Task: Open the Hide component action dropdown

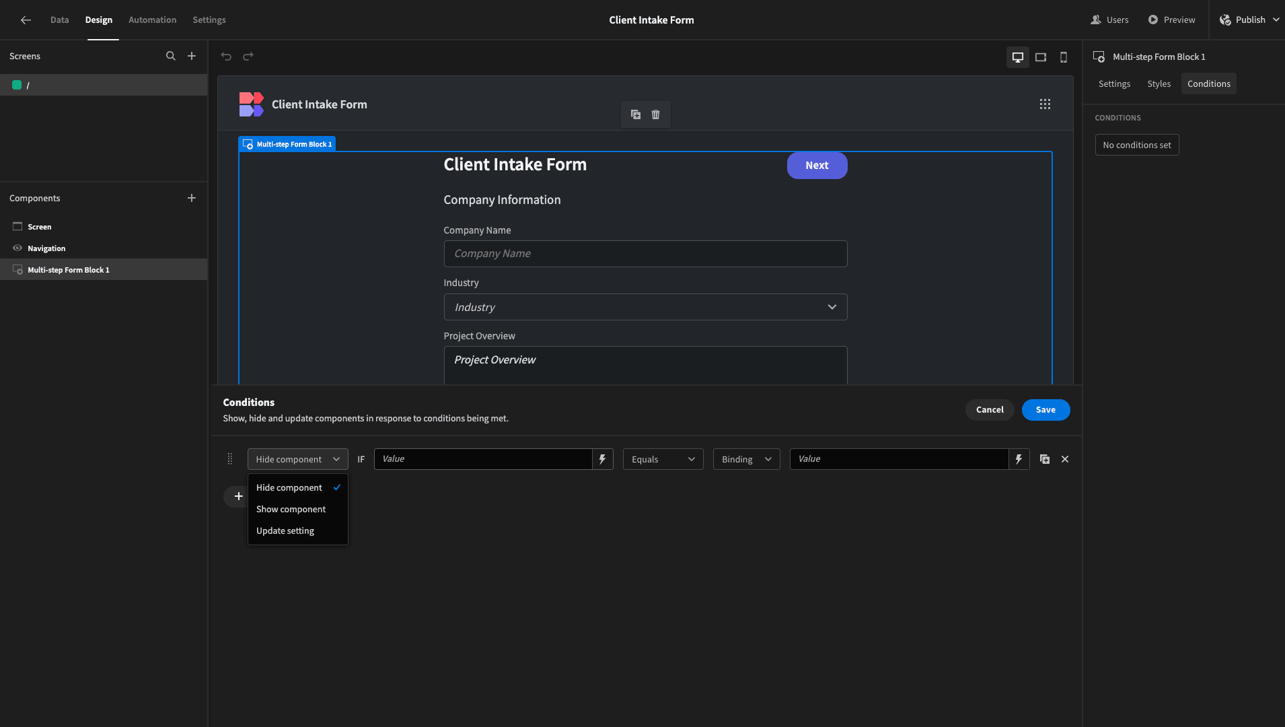Action: (x=298, y=459)
